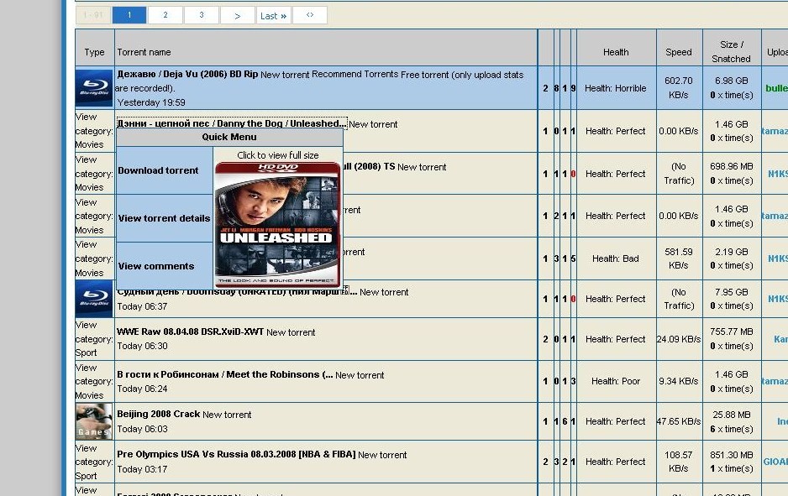Open the Pre Olympics USA Vs Russia torrent
The image size is (788, 496).
tap(236, 454)
